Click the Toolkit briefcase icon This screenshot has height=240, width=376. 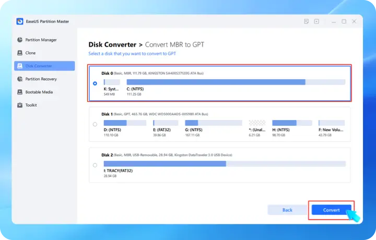20,105
